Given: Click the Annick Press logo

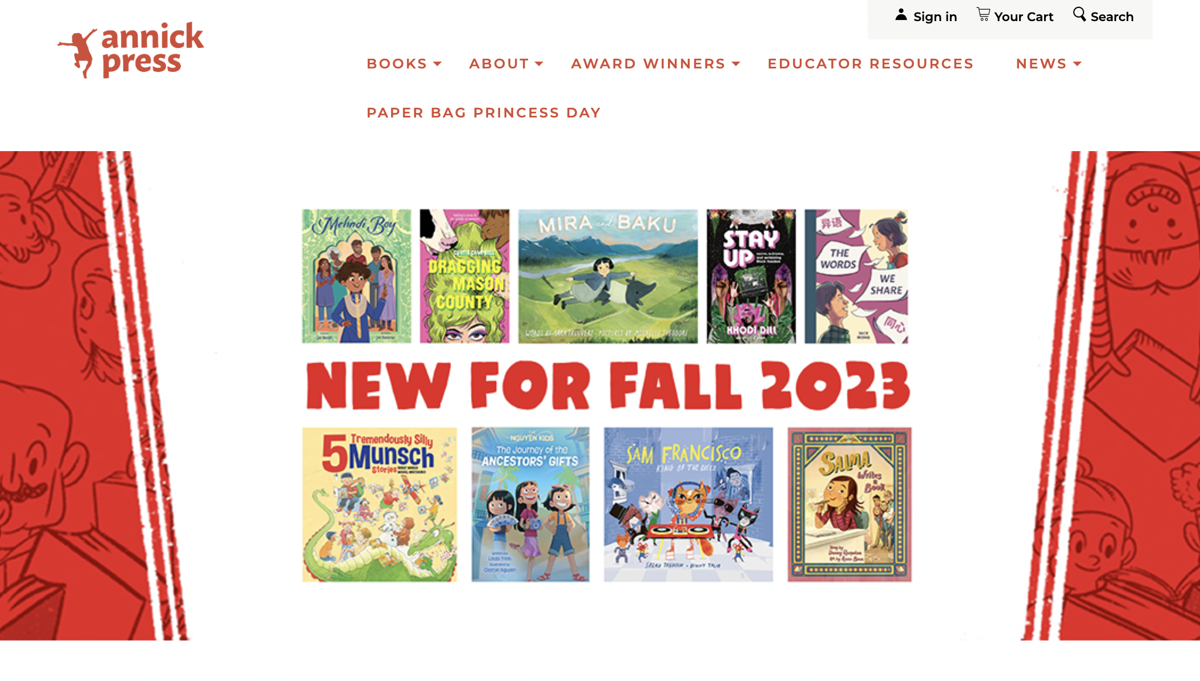Looking at the screenshot, I should (x=131, y=50).
